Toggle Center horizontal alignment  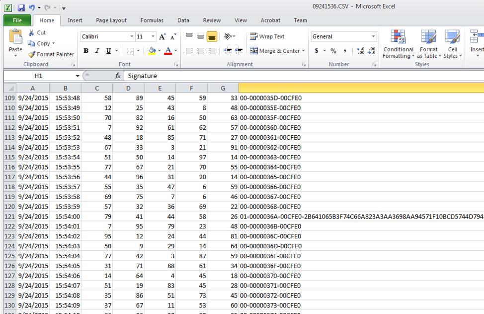coord(201,51)
